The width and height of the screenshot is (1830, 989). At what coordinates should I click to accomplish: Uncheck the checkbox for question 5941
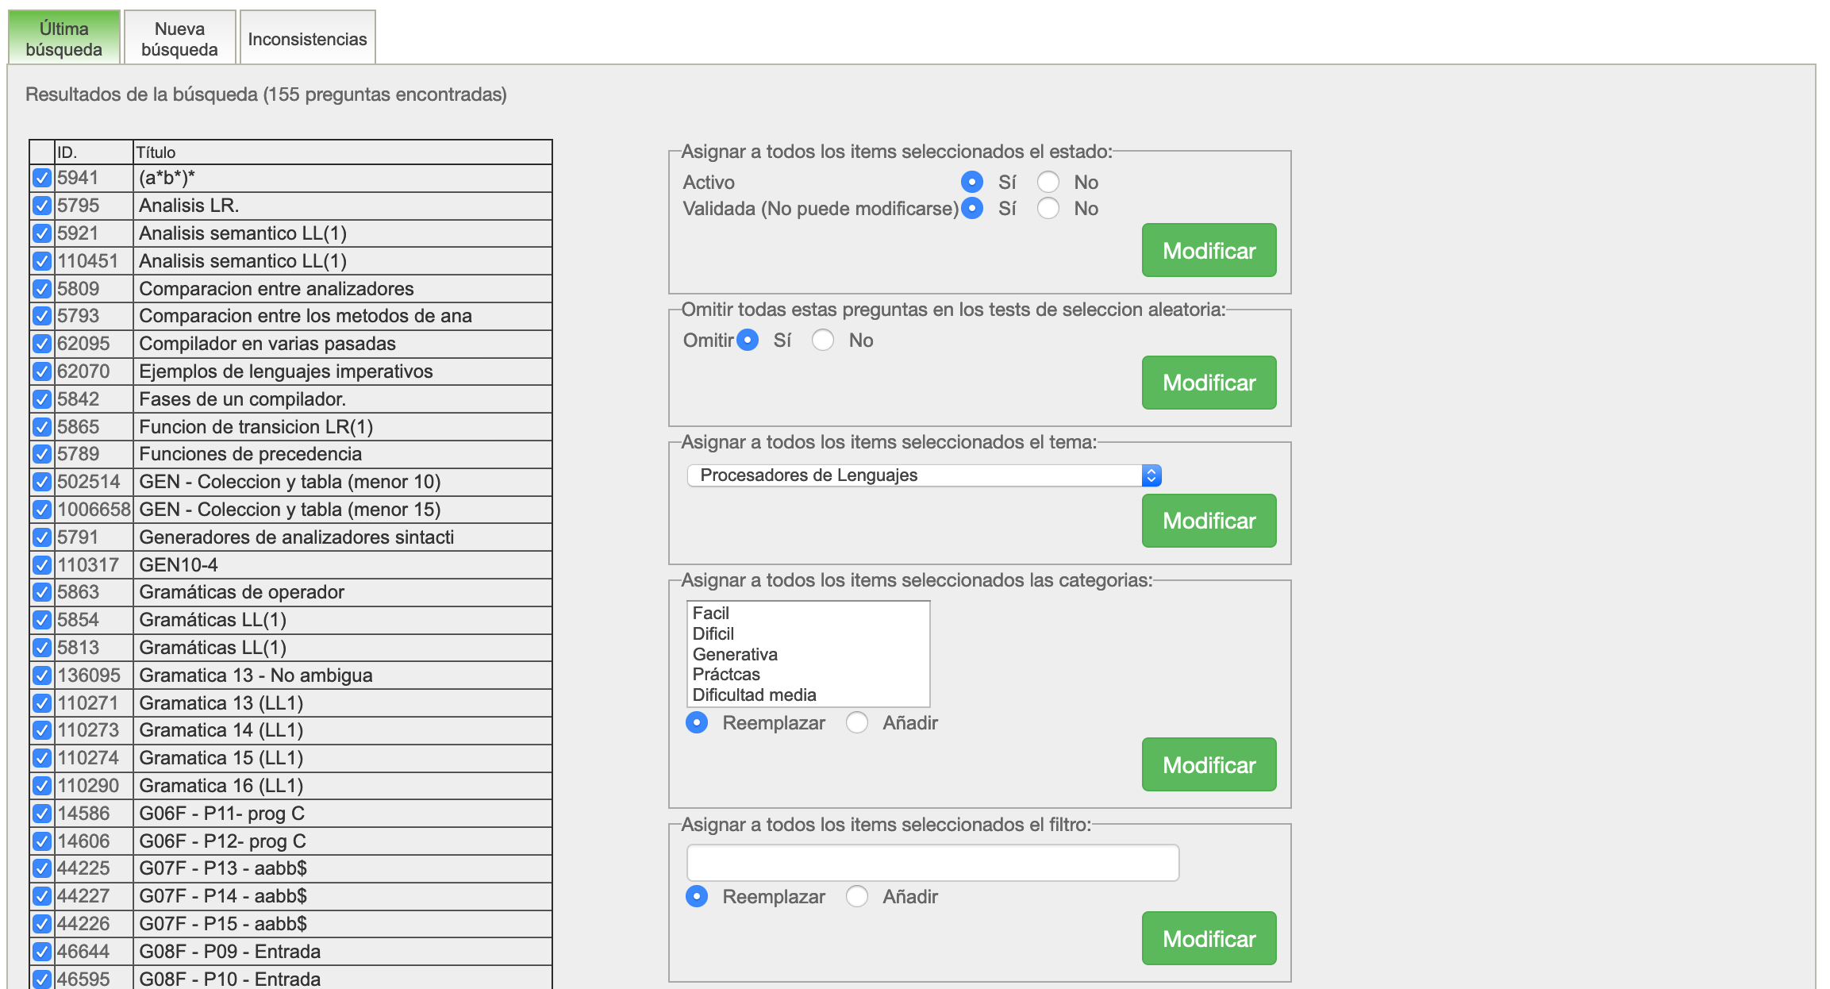pyautogui.click(x=42, y=178)
